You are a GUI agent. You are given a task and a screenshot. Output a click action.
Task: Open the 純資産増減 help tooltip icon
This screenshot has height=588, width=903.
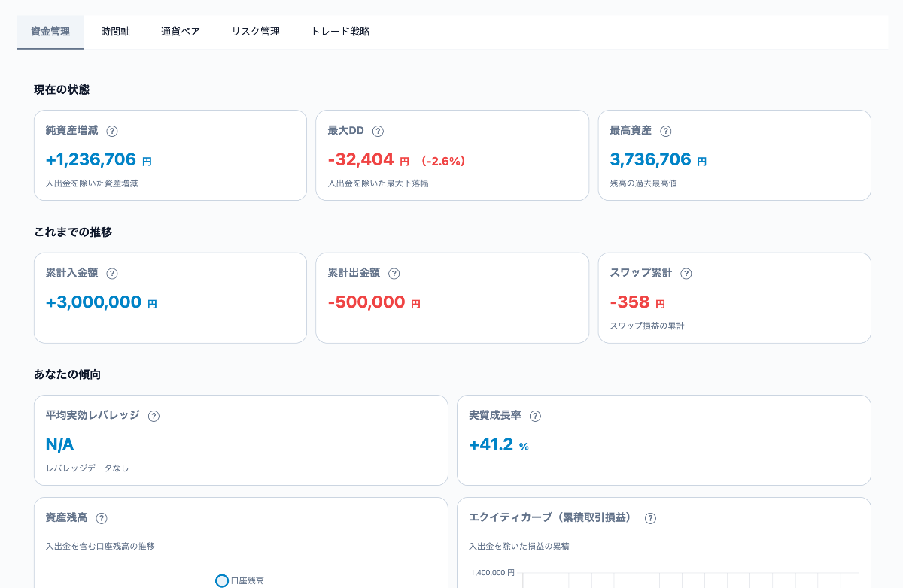(x=111, y=130)
